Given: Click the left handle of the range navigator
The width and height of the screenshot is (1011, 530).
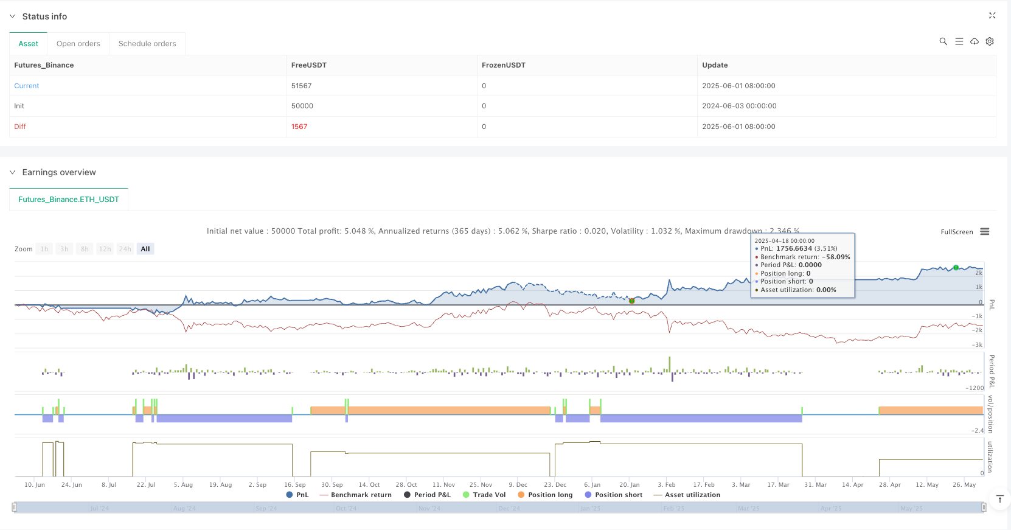Looking at the screenshot, I should [x=15, y=507].
